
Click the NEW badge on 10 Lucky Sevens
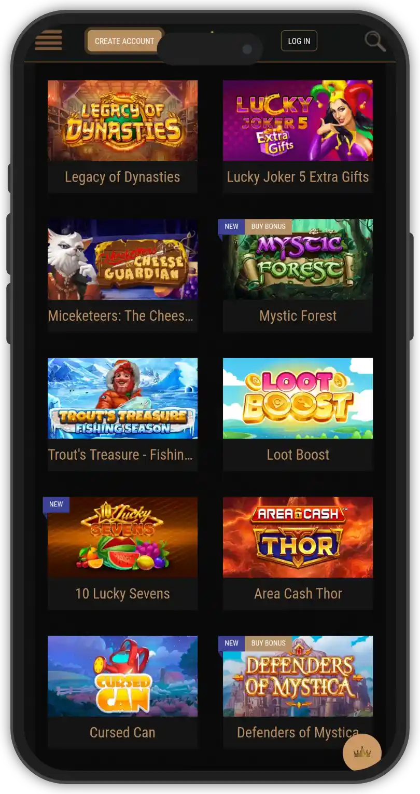coord(56,504)
